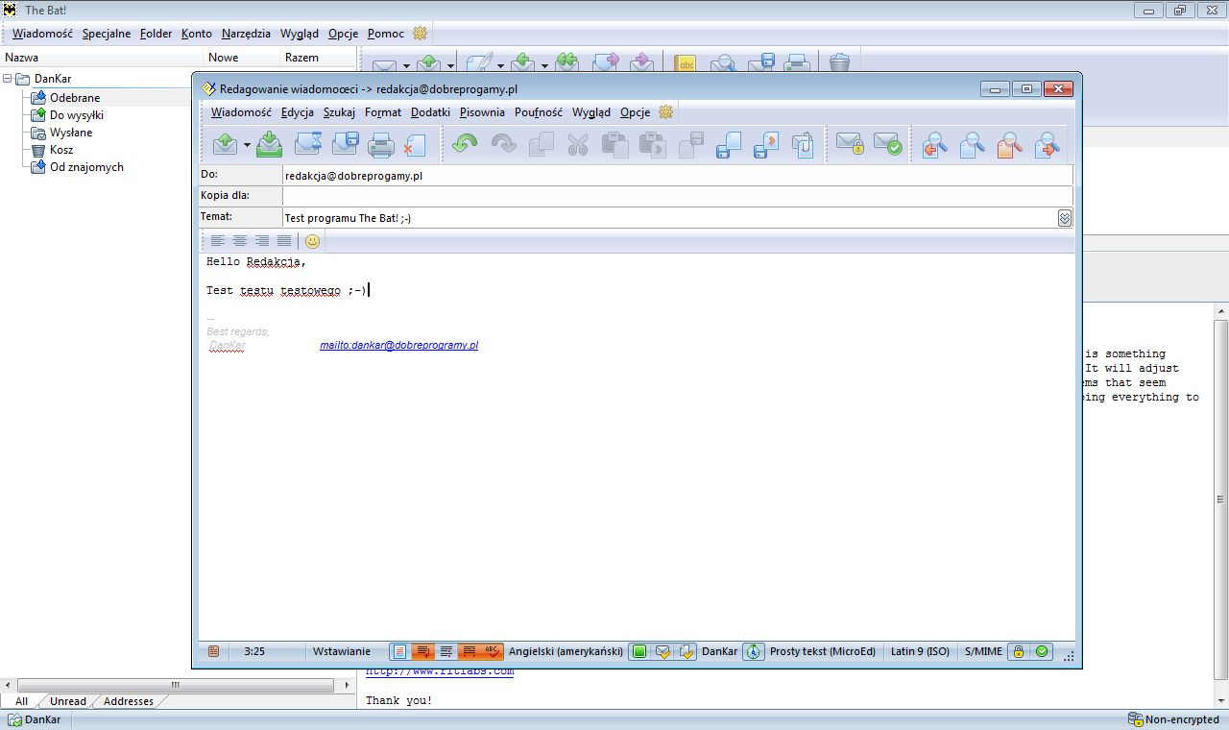
Task: Click the search-and-replace magnifier icon
Action: tap(1009, 145)
